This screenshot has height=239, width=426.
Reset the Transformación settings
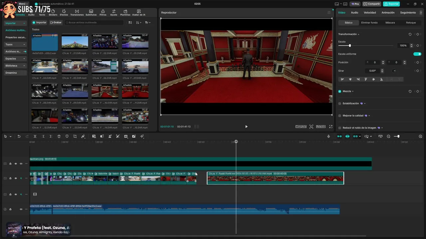410,34
